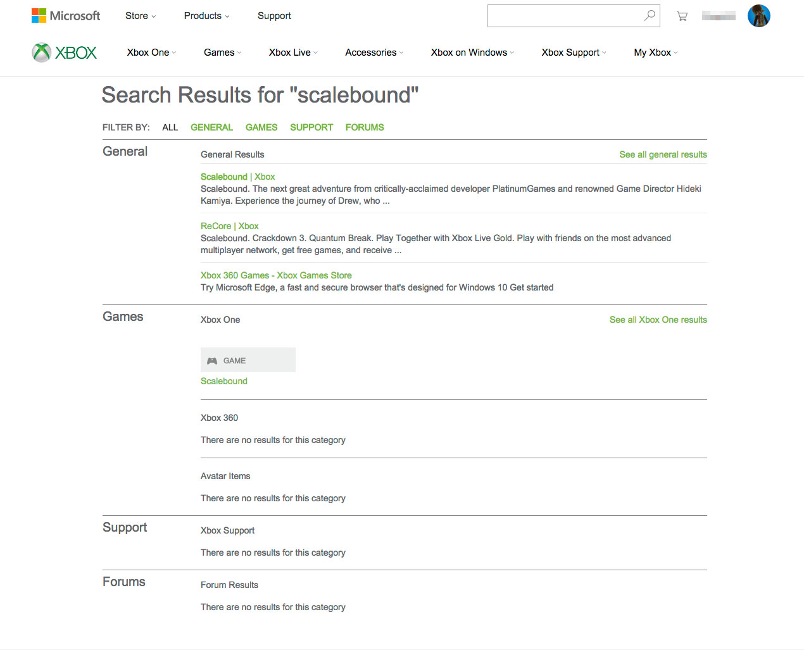Open the shopping cart
The height and width of the screenshot is (650, 804).
pyautogui.click(x=682, y=16)
